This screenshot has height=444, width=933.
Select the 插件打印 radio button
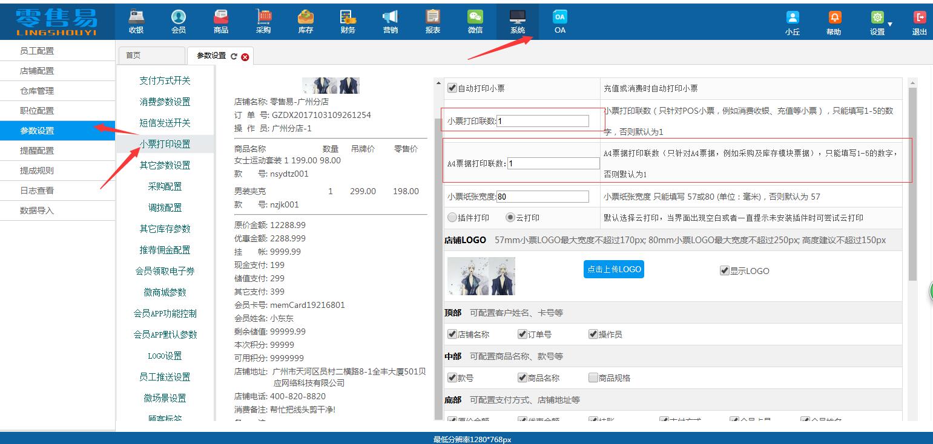(452, 218)
